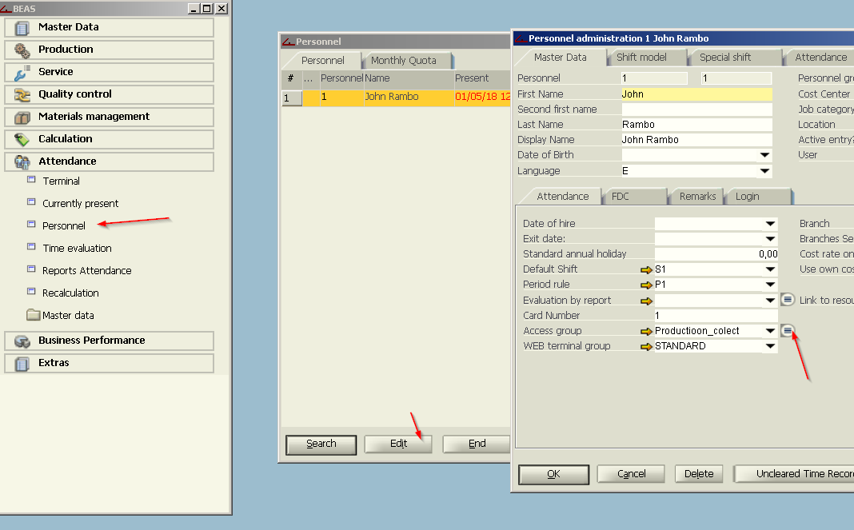This screenshot has height=530, width=854.
Task: Open the Date of hire dropdown
Action: [x=770, y=224]
